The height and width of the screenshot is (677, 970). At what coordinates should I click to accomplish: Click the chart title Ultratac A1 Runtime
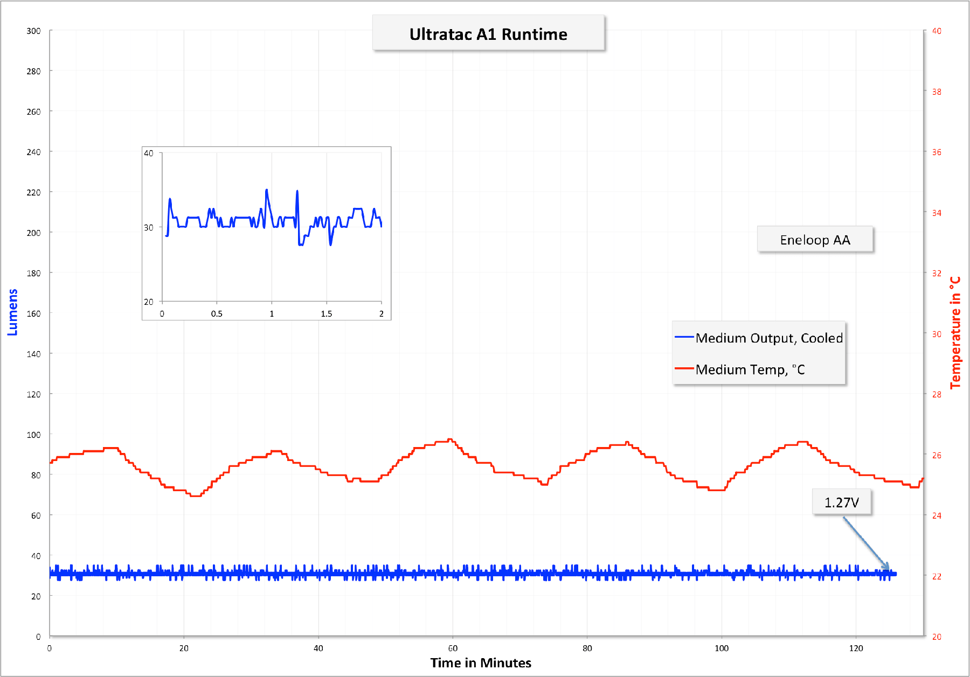coord(488,34)
